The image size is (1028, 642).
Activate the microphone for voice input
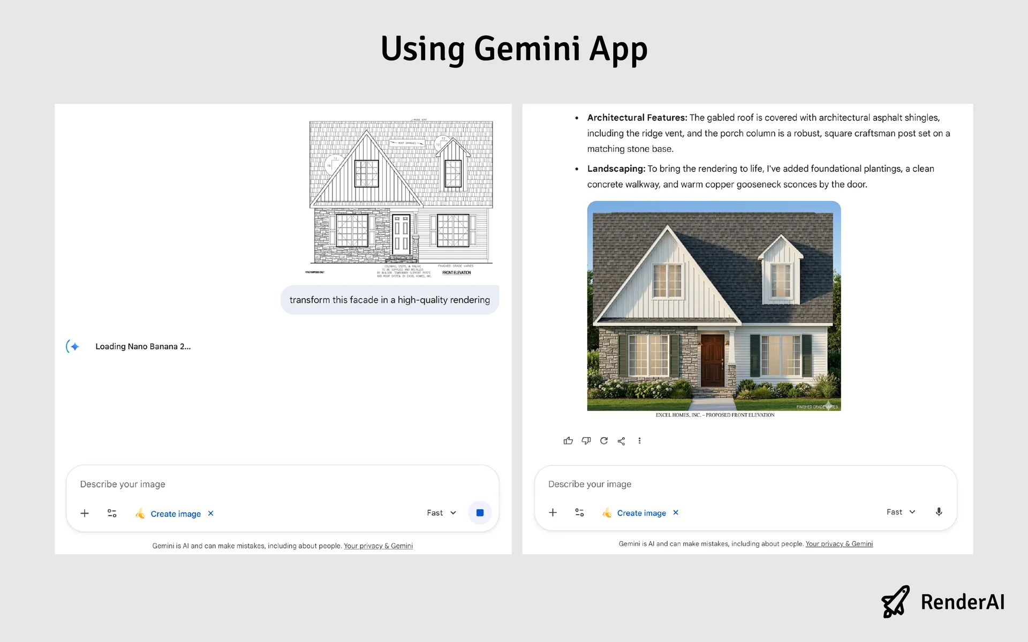939,512
